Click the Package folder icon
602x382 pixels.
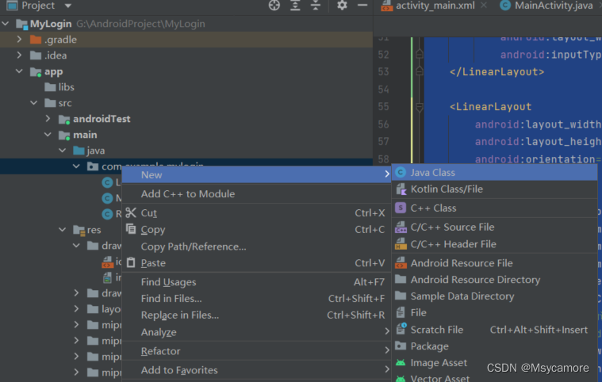pos(401,346)
